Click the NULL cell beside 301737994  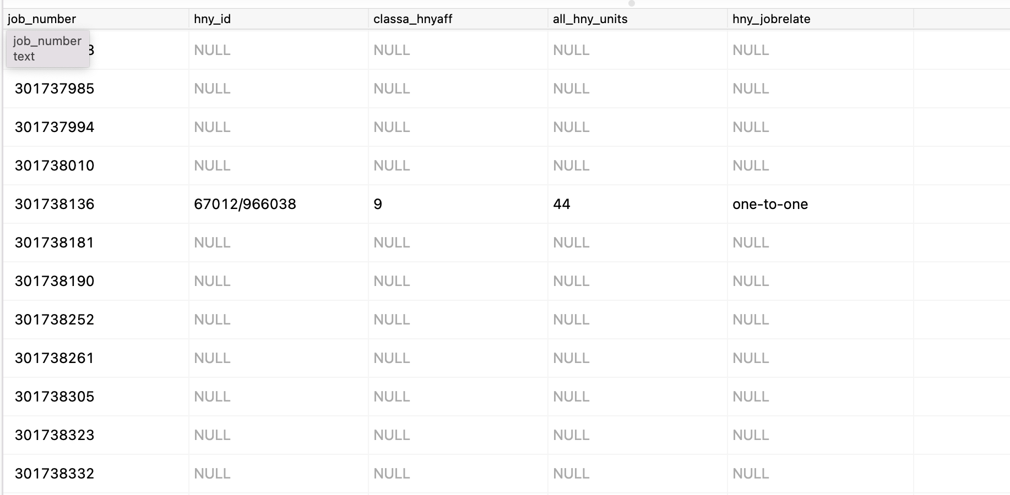tap(212, 127)
